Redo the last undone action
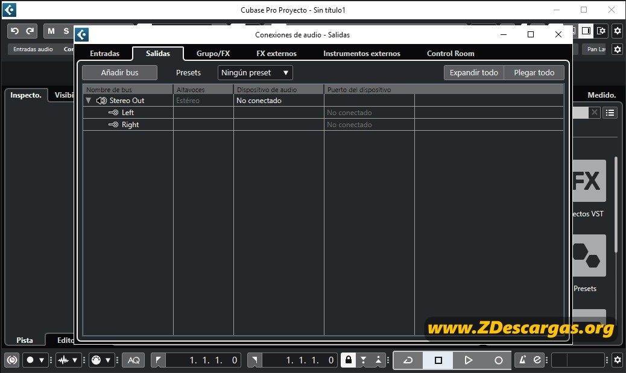The width and height of the screenshot is (626, 373). tap(30, 31)
